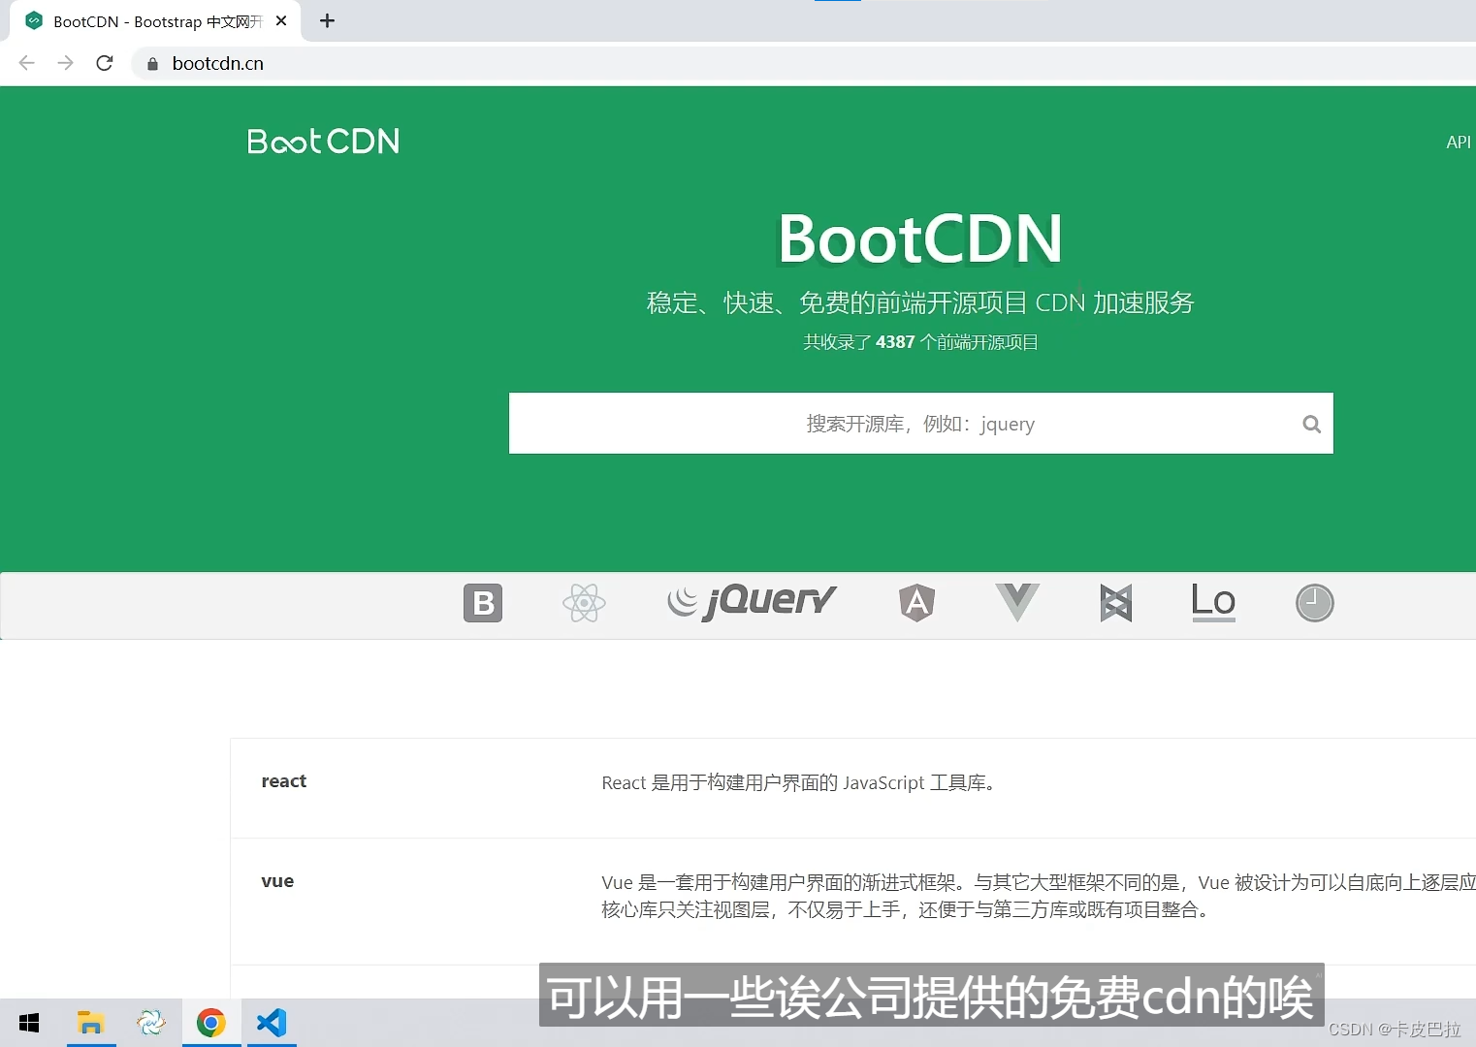Open the react library entry
This screenshot has width=1476, height=1047.
pyautogui.click(x=284, y=781)
